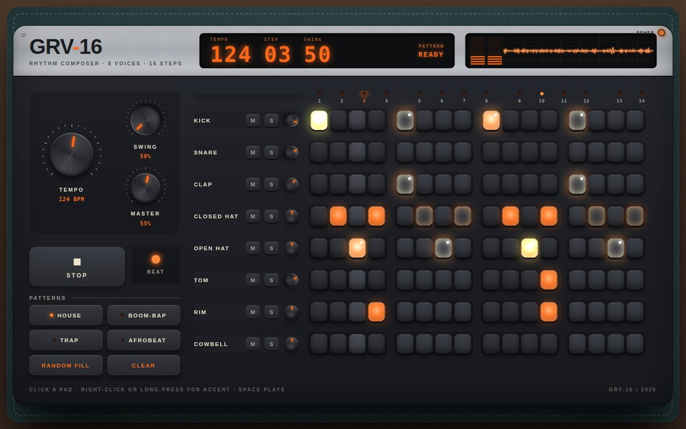Solo the Tom track

(x=272, y=280)
